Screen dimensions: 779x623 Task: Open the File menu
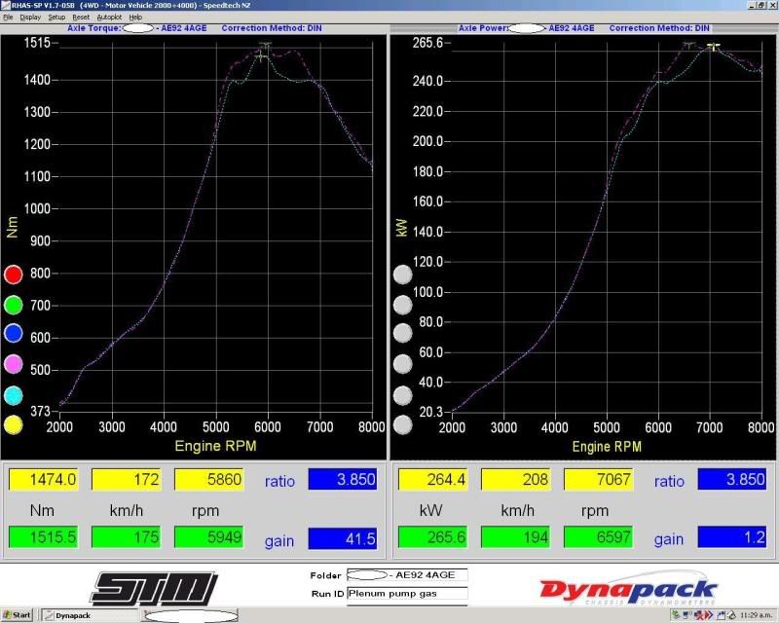8,17
